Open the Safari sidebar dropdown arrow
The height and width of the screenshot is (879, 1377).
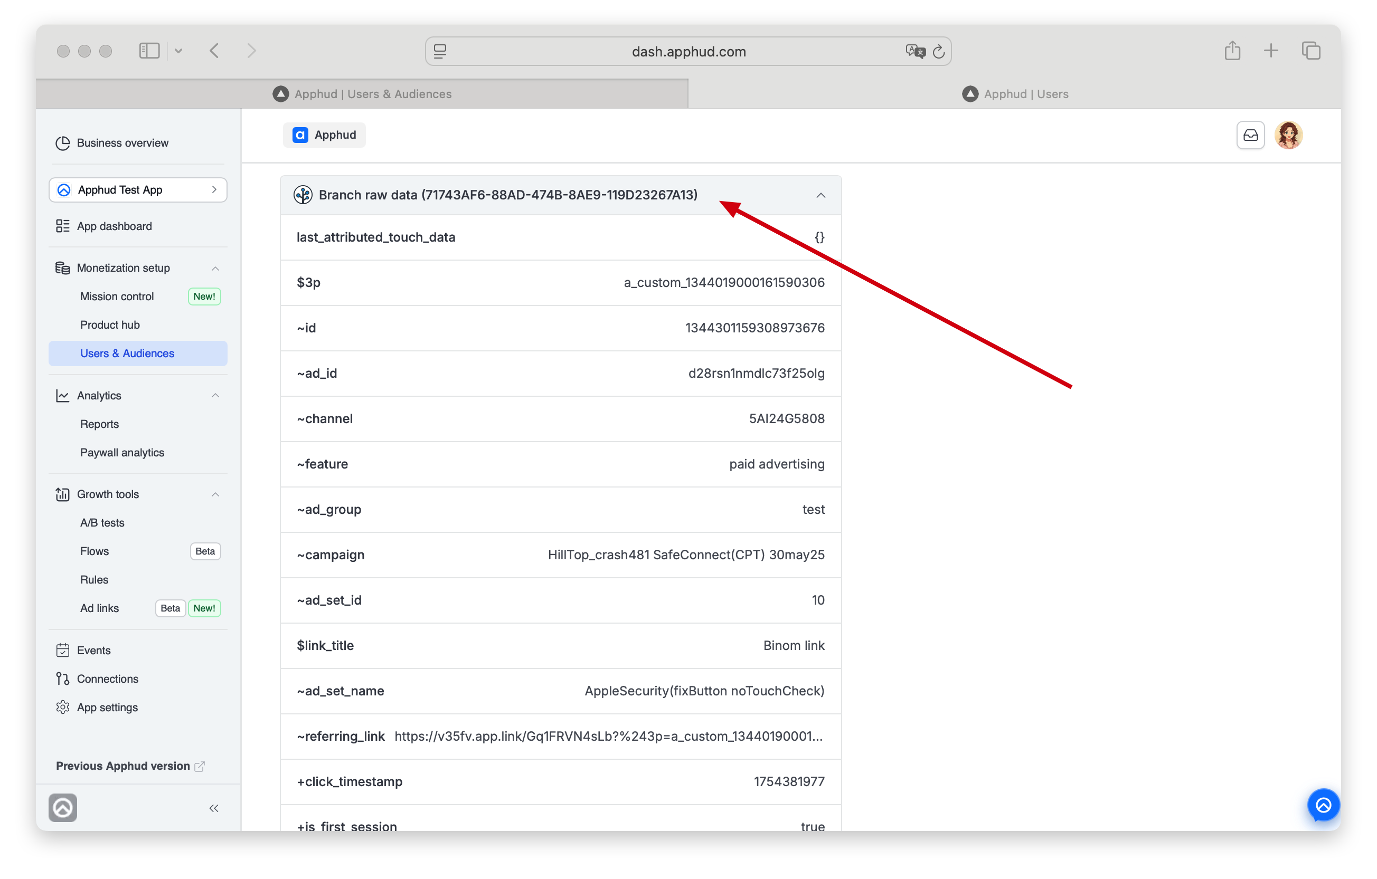[x=178, y=51]
